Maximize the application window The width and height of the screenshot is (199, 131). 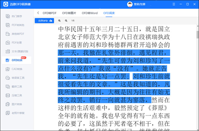pos(188,4)
